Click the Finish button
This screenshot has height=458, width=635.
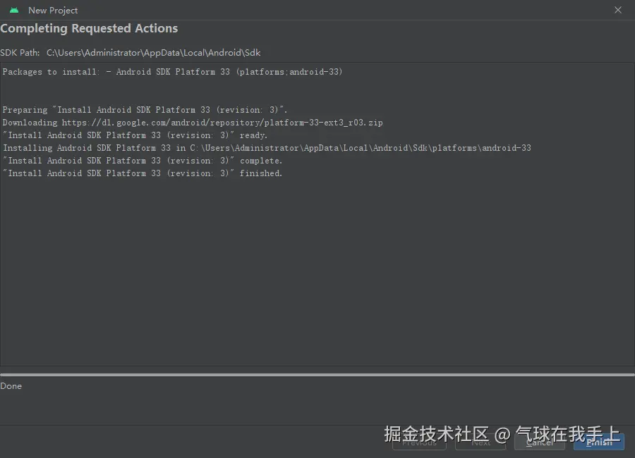tap(598, 442)
